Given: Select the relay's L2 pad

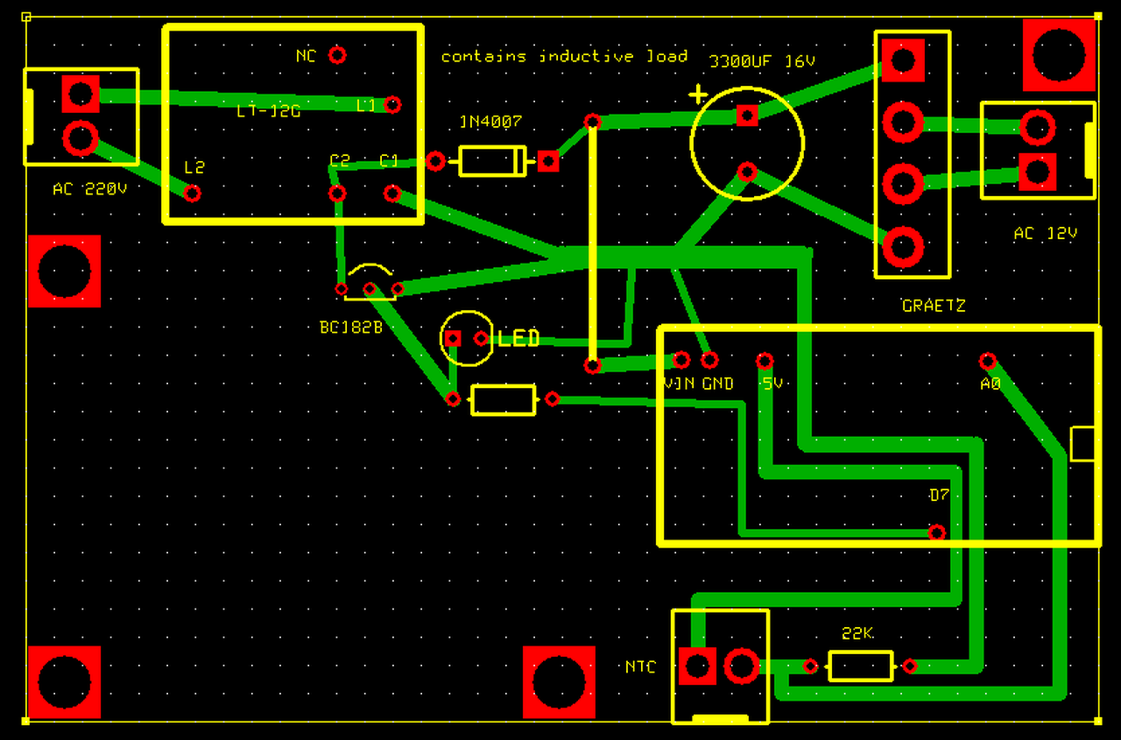Looking at the screenshot, I should pos(192,193).
